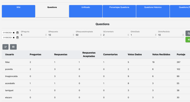Click the end date input field
Screen dimensions: 190x102
coord(7,37)
